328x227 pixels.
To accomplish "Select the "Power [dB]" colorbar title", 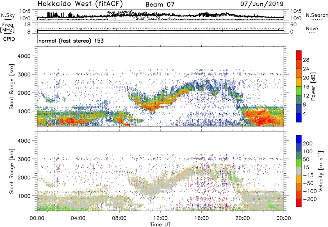I will [x=313, y=86].
